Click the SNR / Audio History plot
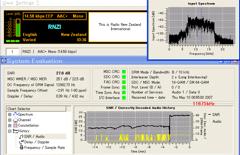This screenshot has height=155, width=240. [138, 126]
